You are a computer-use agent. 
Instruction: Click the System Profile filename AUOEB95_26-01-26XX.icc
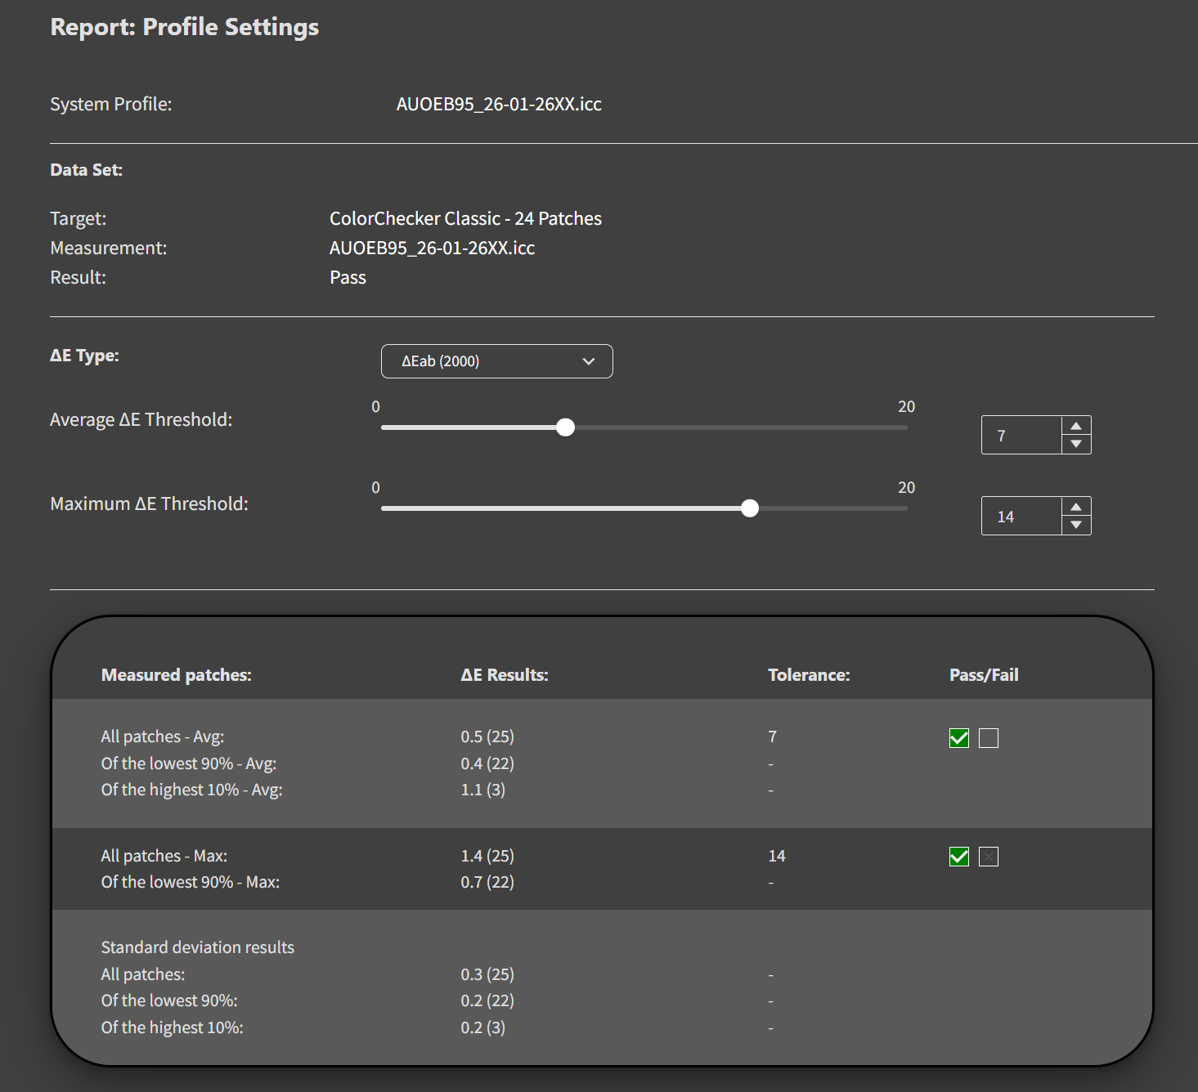pos(499,105)
